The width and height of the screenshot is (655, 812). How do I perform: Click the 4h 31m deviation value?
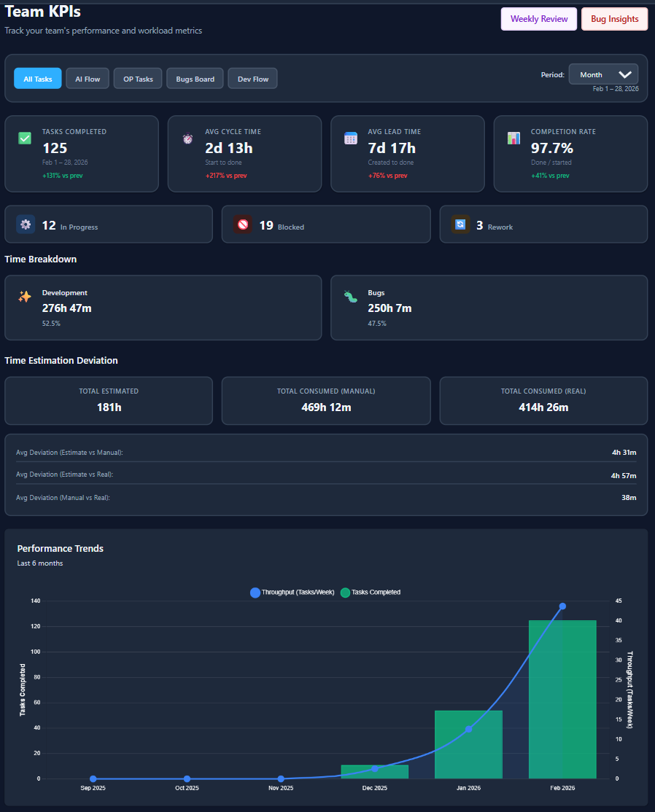tap(624, 453)
